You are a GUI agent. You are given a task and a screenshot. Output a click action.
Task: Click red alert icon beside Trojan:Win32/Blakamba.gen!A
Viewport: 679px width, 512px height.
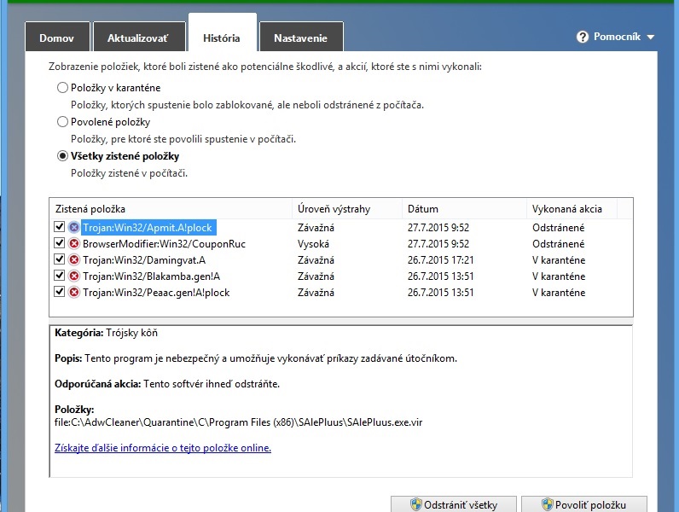coord(73,276)
